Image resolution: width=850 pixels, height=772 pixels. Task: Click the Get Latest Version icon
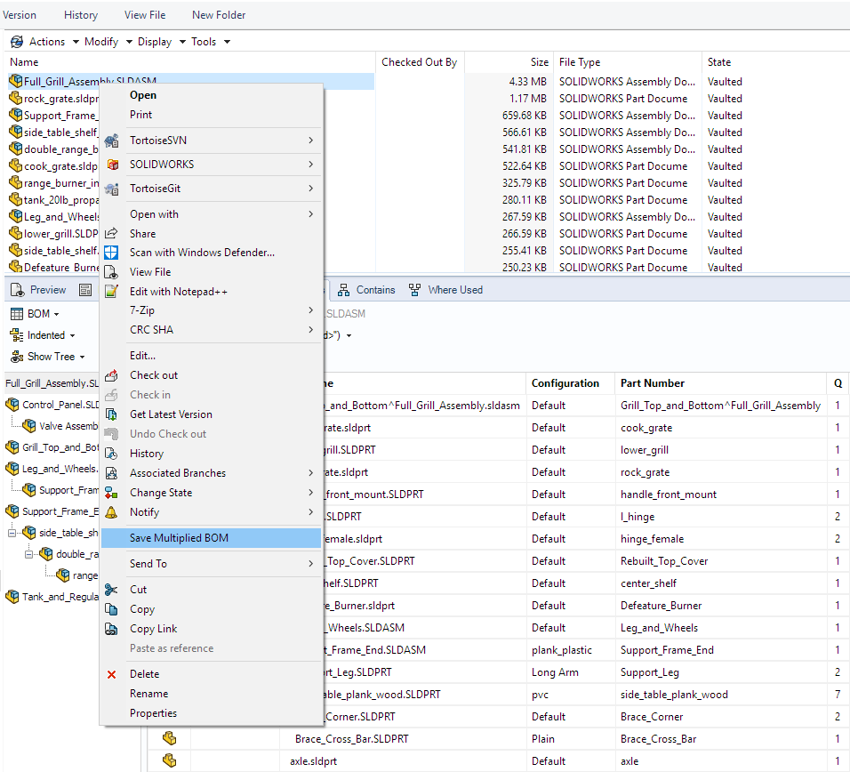[x=111, y=414]
